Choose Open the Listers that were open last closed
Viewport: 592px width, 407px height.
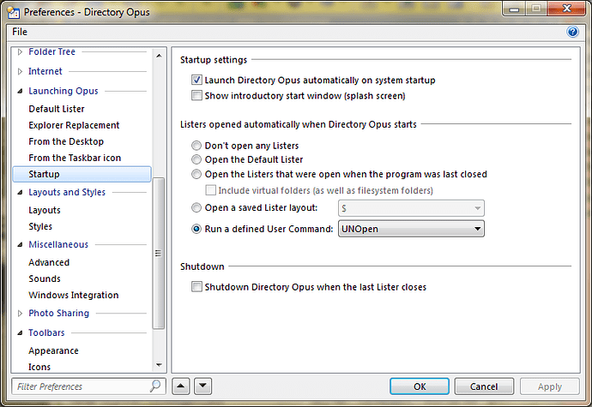tap(196, 174)
